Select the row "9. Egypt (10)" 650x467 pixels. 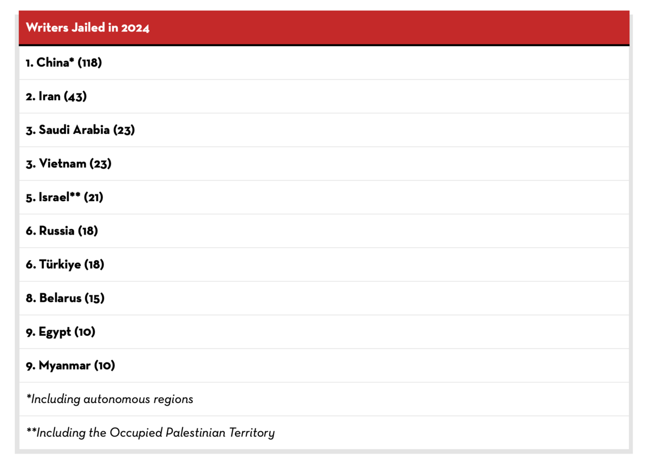(324, 332)
